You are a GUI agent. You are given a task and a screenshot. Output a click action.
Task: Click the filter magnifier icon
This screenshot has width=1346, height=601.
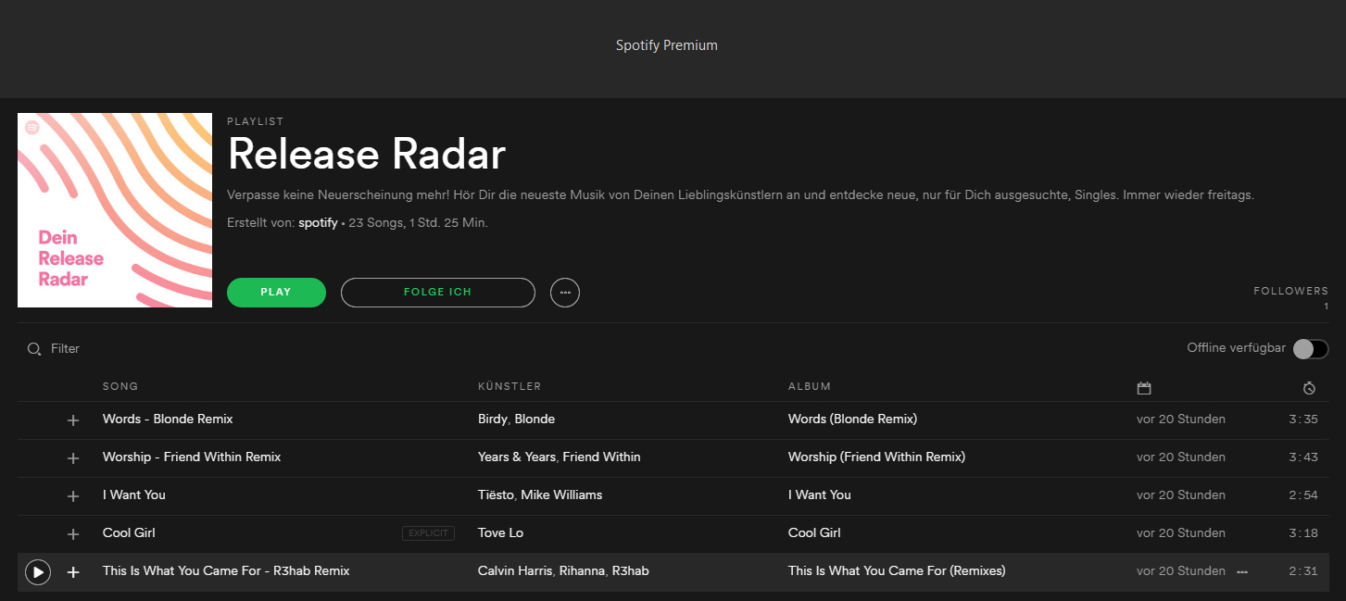point(34,349)
